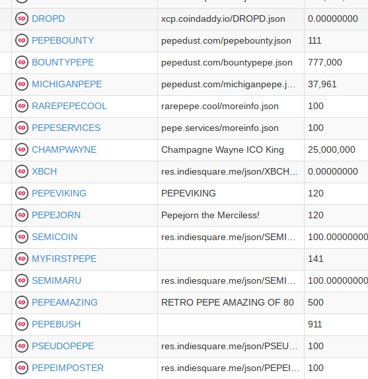Select quantity 0.00000000 in DROPD row
368x379 pixels.
click(x=333, y=19)
